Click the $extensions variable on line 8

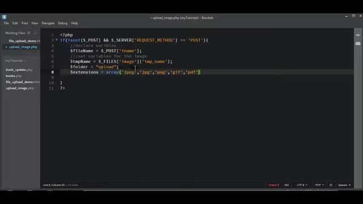[85, 72]
